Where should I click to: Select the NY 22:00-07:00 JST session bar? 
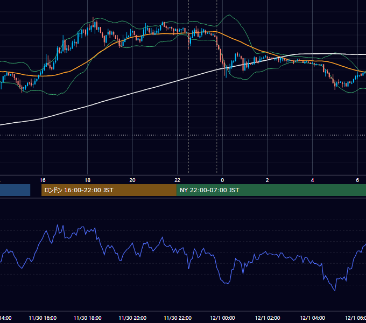click(271, 190)
